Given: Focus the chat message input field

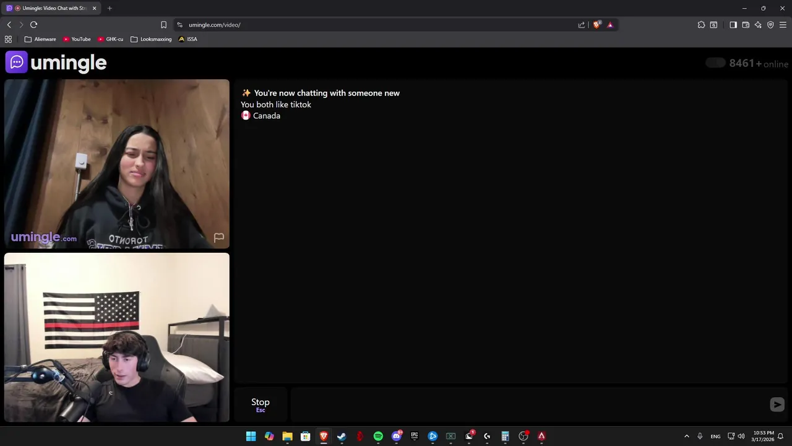Looking at the screenshot, I should click(x=529, y=404).
